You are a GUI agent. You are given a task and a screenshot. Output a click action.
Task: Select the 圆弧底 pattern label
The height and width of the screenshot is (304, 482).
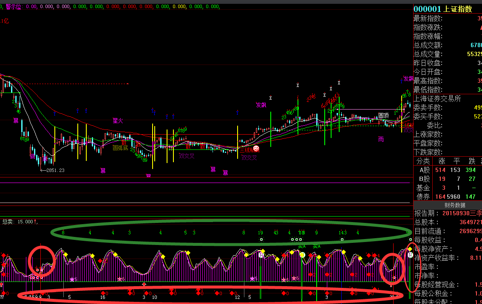[120, 148]
